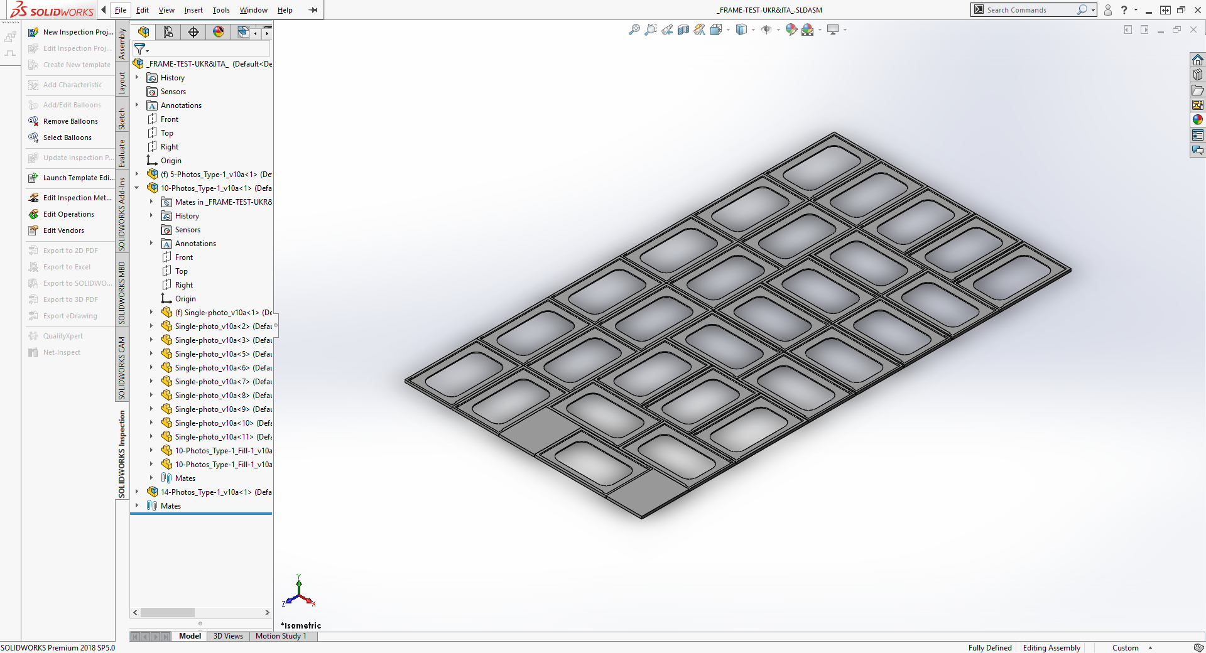This screenshot has width=1206, height=653.
Task: Open the View Settings dropdown arrow
Action: 845,30
